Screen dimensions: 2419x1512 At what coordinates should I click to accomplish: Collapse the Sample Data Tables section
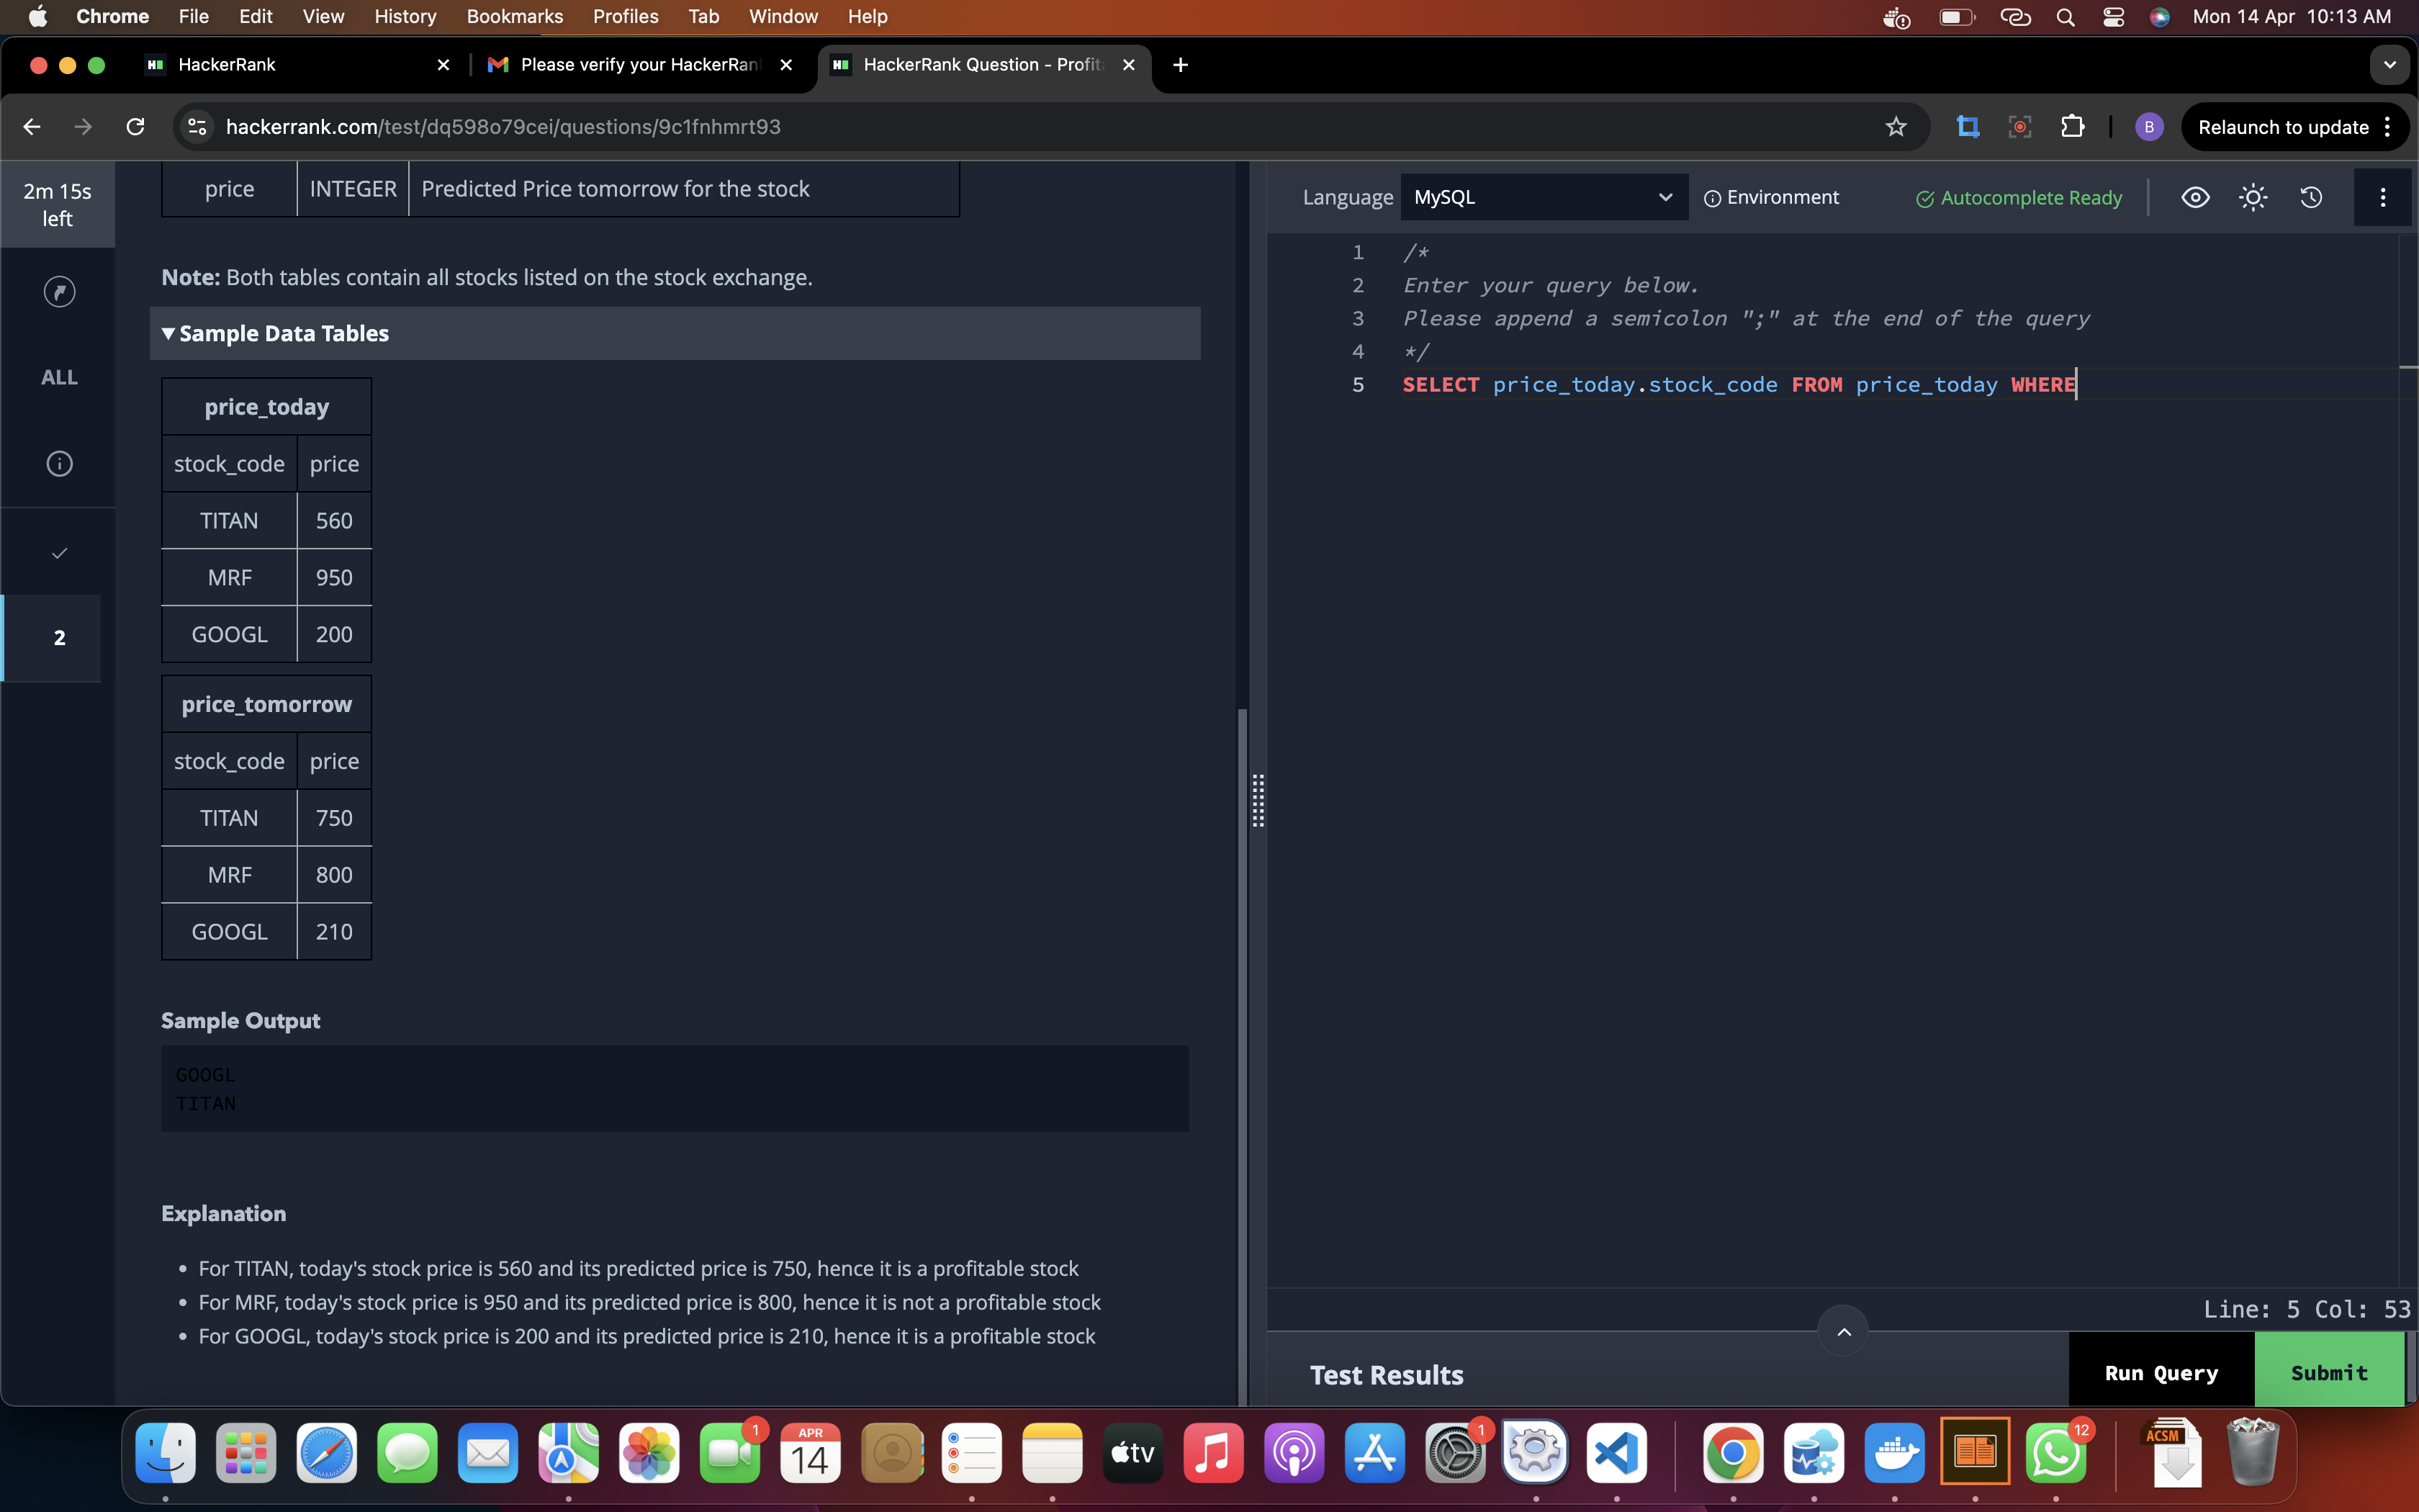point(675,333)
